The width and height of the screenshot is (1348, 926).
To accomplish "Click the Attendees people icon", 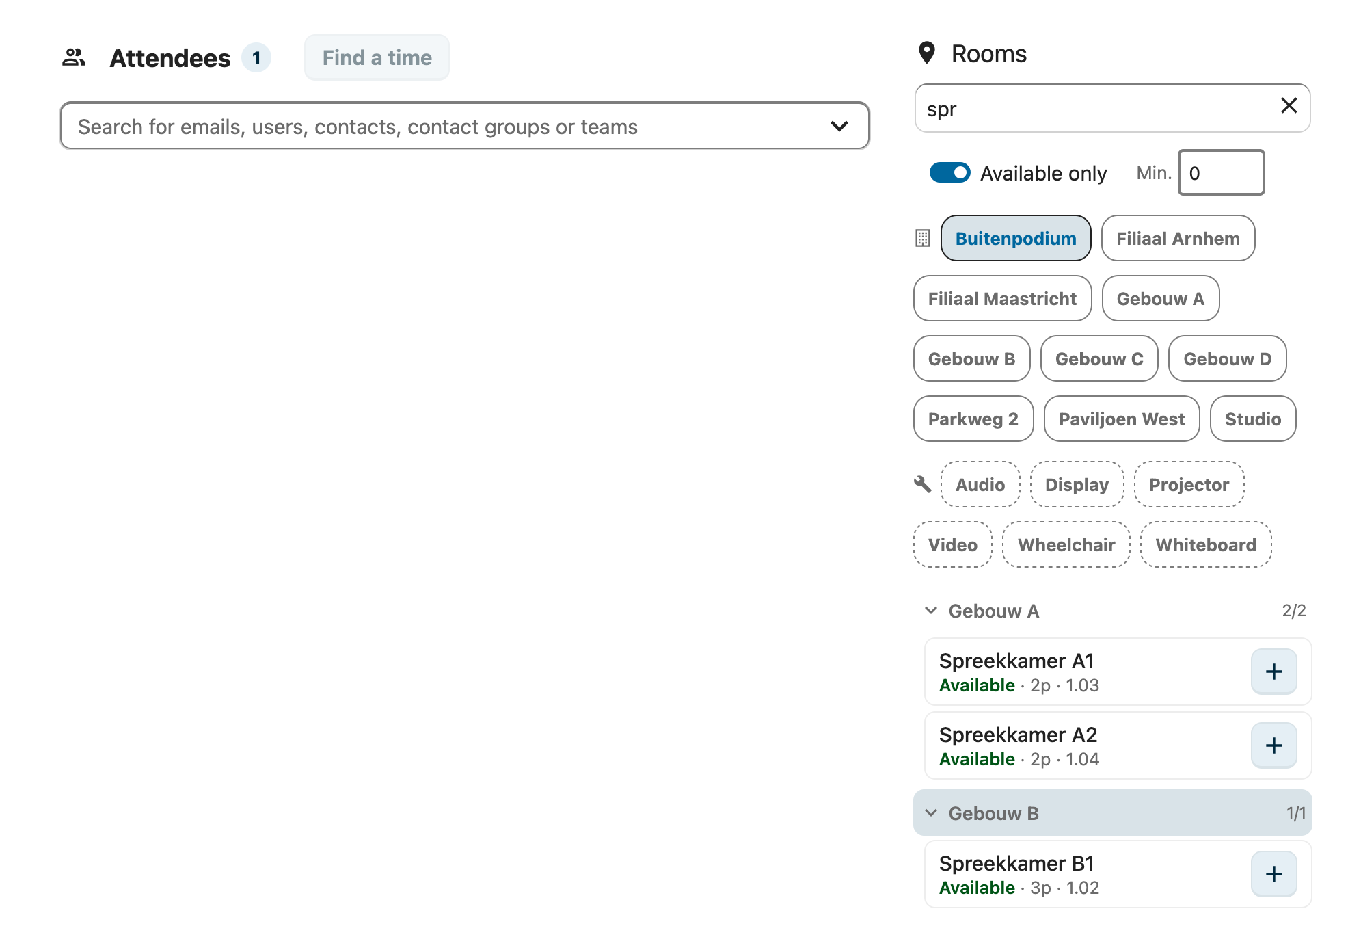I will [x=74, y=57].
